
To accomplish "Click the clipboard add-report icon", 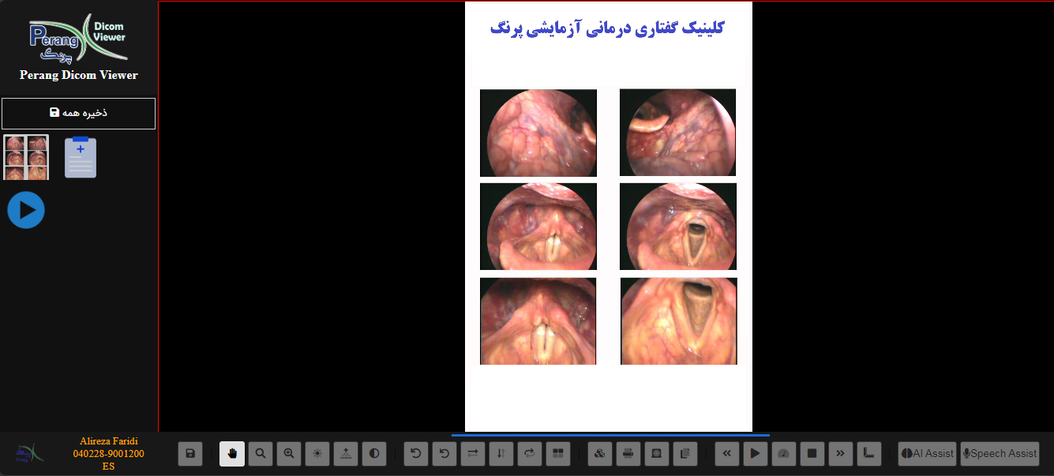I will click(81, 157).
